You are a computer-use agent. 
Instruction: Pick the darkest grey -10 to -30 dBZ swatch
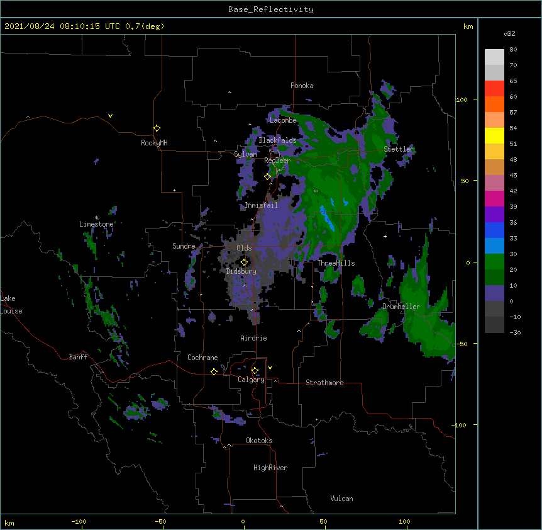[494, 325]
